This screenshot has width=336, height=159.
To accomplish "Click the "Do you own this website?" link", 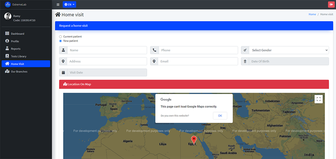I will (x=175, y=116).
